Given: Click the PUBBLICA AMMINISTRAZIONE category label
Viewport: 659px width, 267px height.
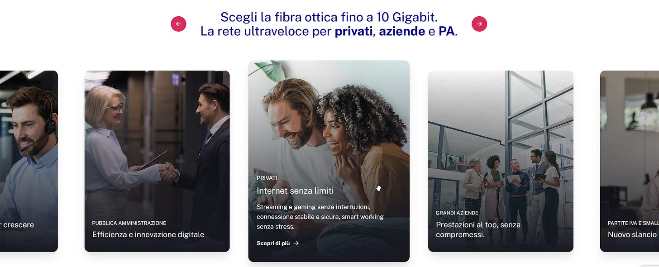Looking at the screenshot, I should [x=129, y=223].
